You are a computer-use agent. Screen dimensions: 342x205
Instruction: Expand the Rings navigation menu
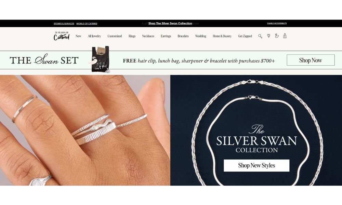(x=132, y=36)
